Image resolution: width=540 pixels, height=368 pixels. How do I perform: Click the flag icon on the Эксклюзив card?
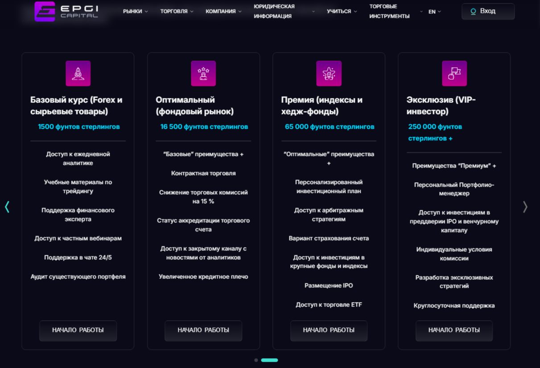pos(454,73)
